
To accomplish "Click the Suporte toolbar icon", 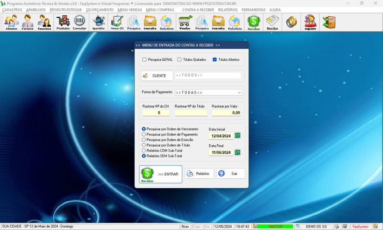I will point(310,22).
